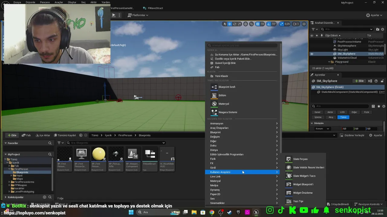
Task: Open the W_WaveModeHUD widget thumbnail
Action: (x=167, y=154)
